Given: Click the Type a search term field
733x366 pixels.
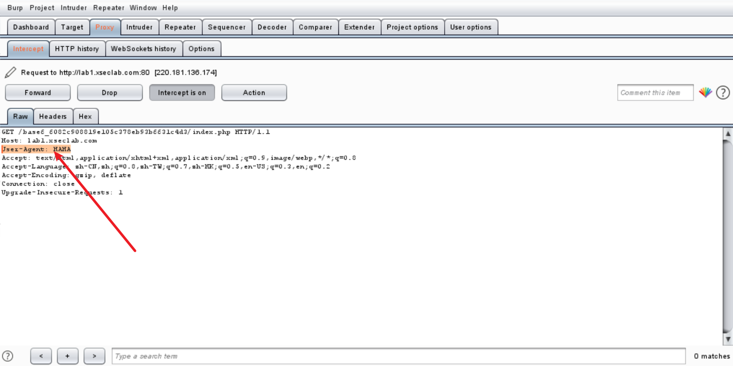Looking at the screenshot, I should point(399,356).
